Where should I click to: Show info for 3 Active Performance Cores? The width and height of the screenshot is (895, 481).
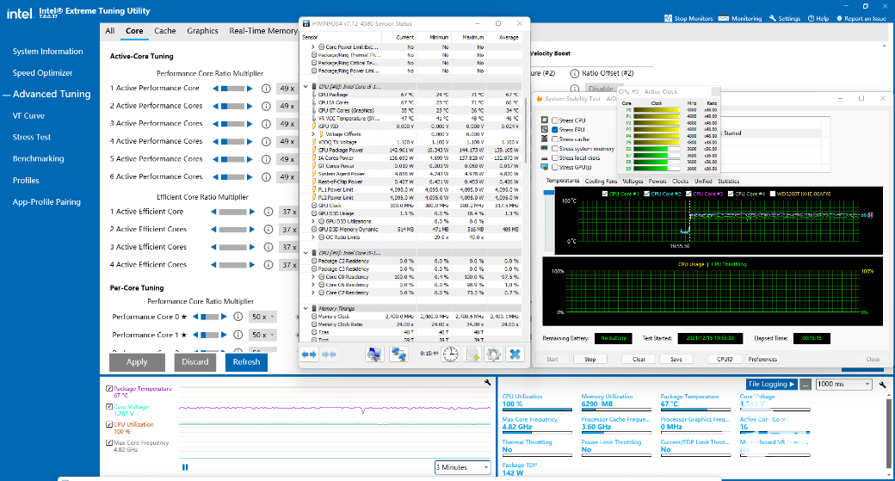click(x=266, y=124)
